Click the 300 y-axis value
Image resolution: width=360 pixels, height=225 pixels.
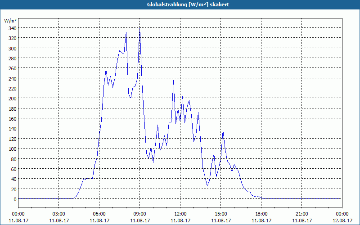click(x=13, y=49)
